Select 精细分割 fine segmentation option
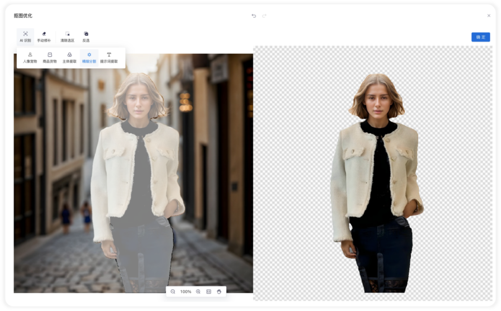This screenshot has height=311, width=501. [x=89, y=58]
